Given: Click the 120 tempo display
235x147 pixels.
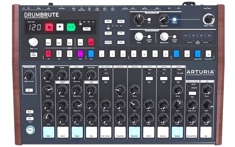Looking at the screenshot, I should 35,28.
